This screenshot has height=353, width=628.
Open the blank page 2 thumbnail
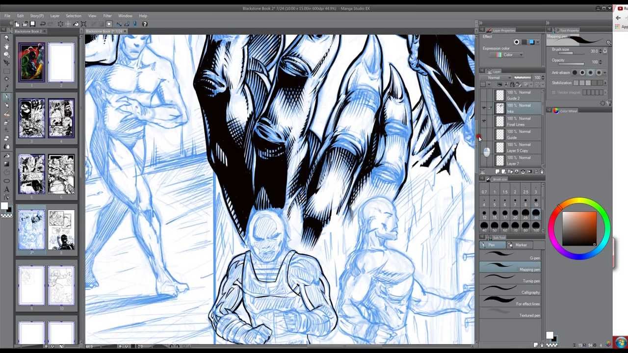pos(61,62)
